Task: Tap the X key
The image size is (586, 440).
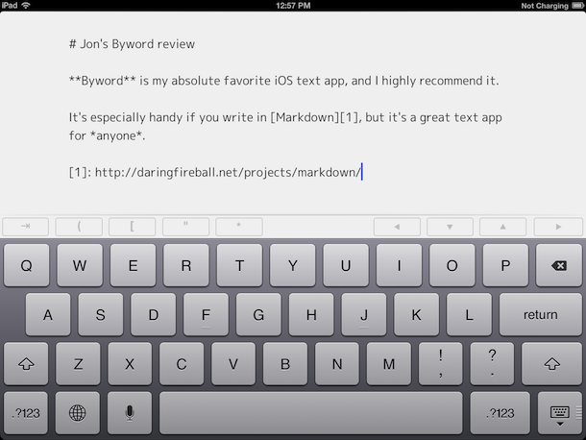Action: (130, 364)
